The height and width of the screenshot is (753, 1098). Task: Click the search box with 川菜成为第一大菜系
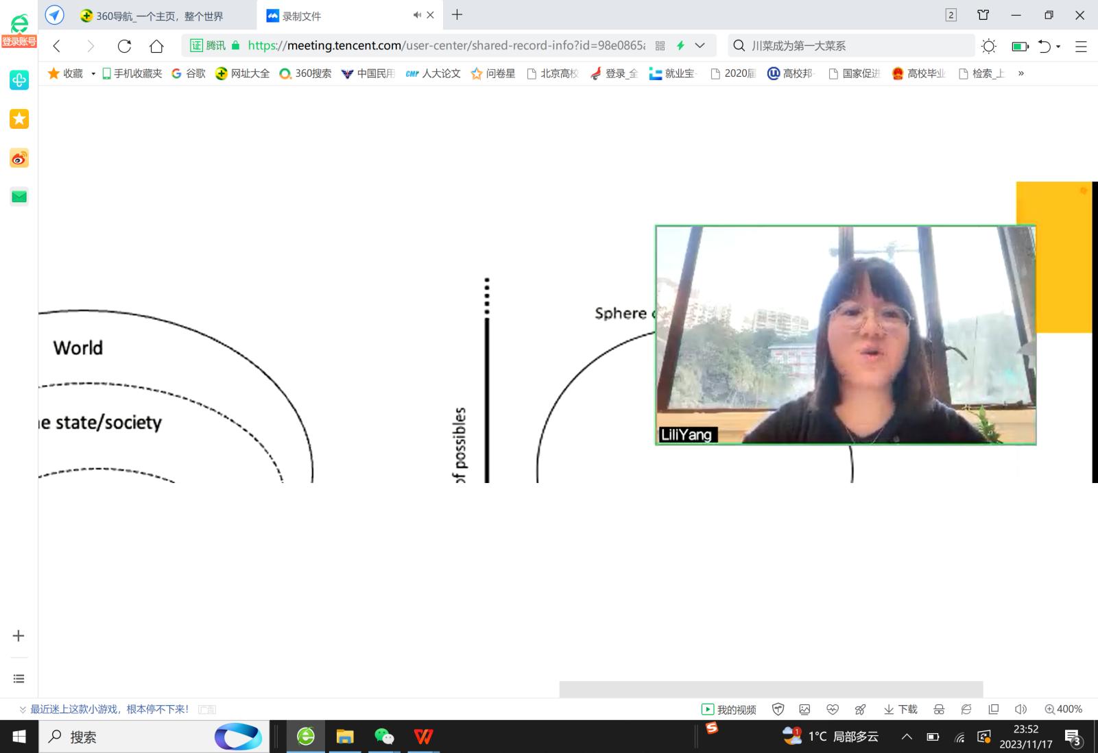pos(850,46)
